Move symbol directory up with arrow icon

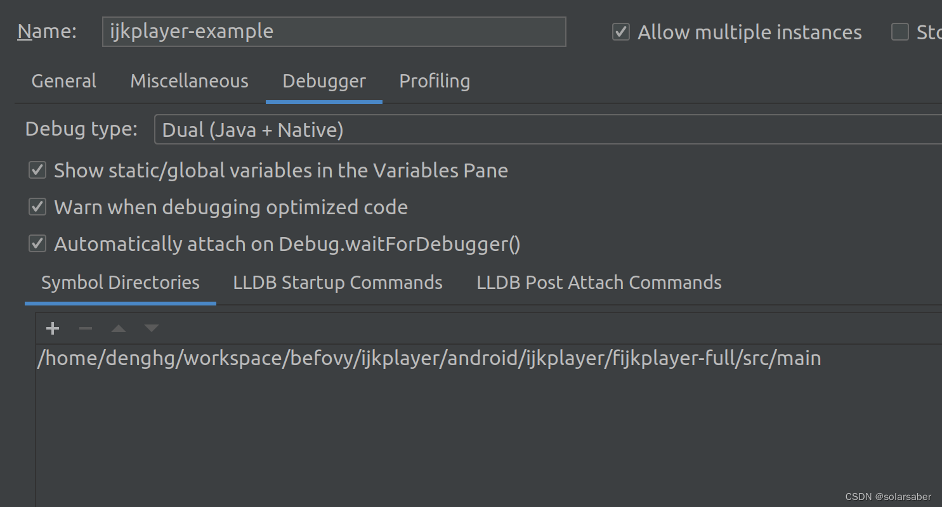pyautogui.click(x=119, y=328)
